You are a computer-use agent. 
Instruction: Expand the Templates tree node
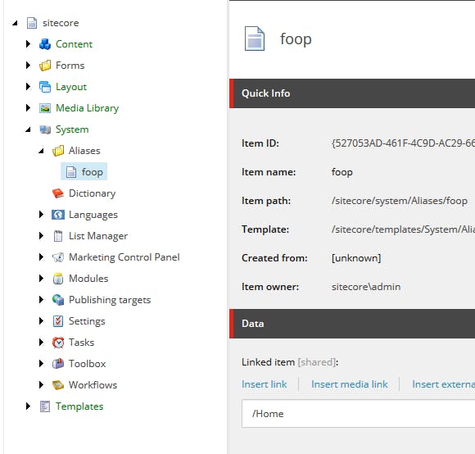28,406
